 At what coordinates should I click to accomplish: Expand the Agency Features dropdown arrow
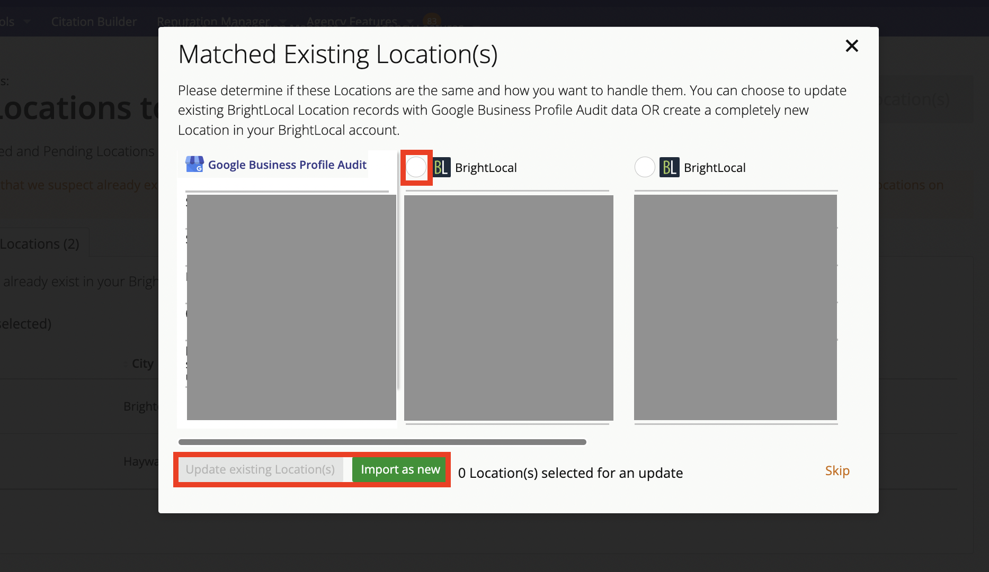pos(410,22)
